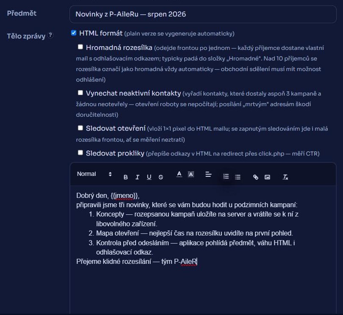Click the Předmět subject input field
343x315 pixels.
coord(203,14)
